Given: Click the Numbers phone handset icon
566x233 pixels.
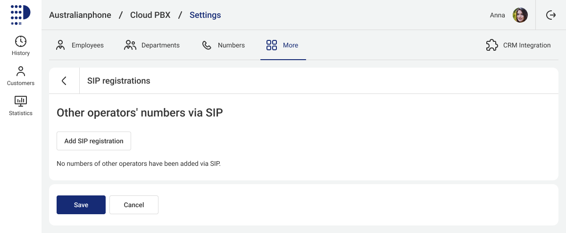Looking at the screenshot, I should pos(207,45).
